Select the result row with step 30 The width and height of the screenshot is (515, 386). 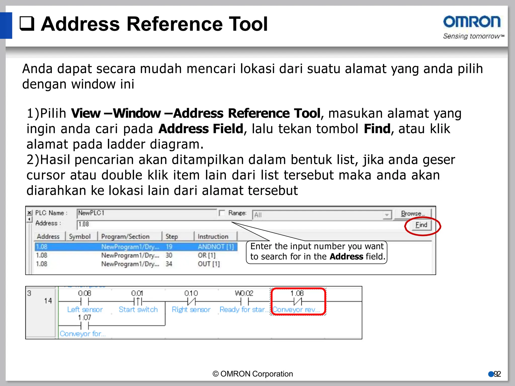(x=136, y=255)
